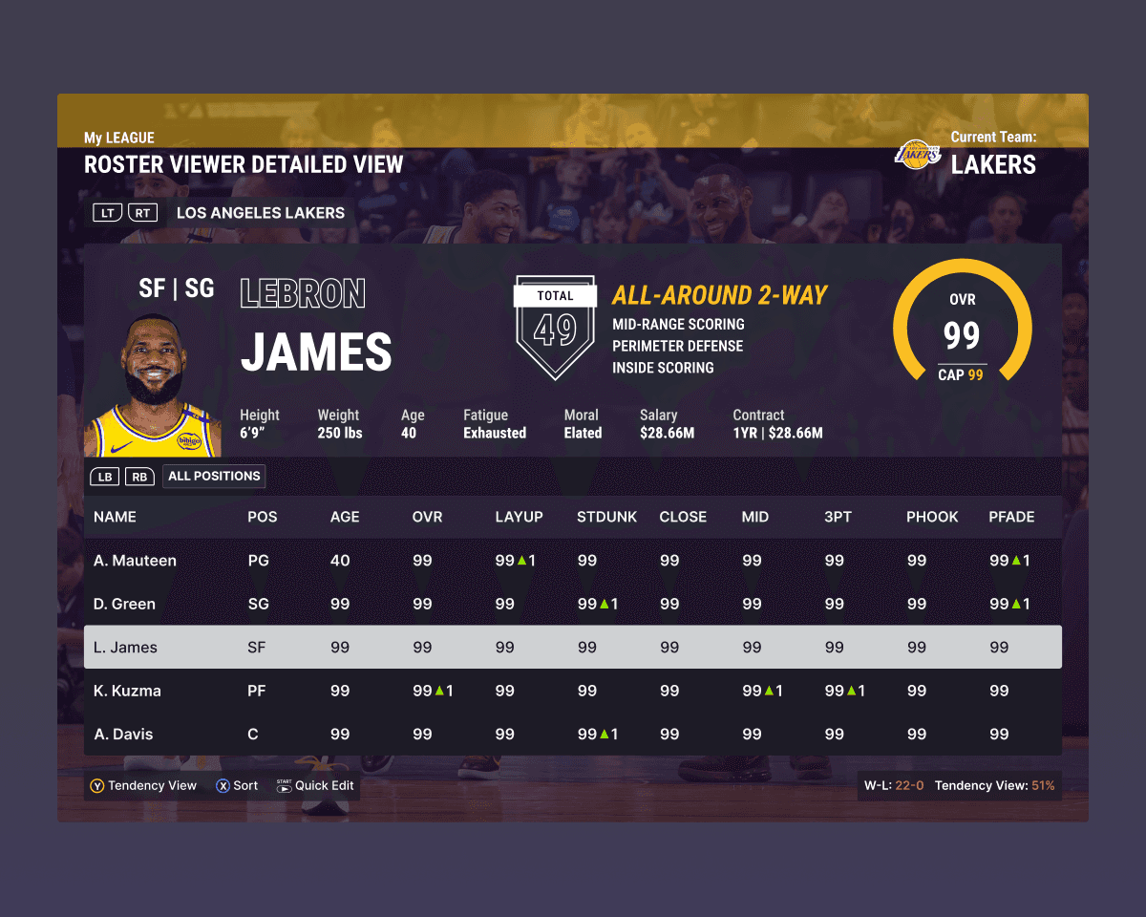Click green arrow in K. Kuzma OVR cell
The height and width of the screenshot is (917, 1146).
click(x=440, y=691)
